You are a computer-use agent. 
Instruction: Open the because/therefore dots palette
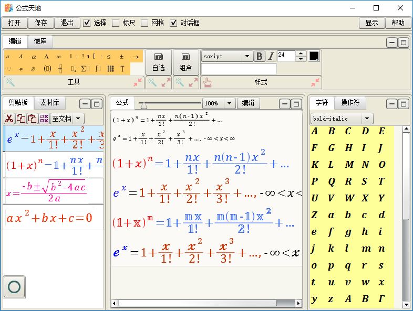9,69
